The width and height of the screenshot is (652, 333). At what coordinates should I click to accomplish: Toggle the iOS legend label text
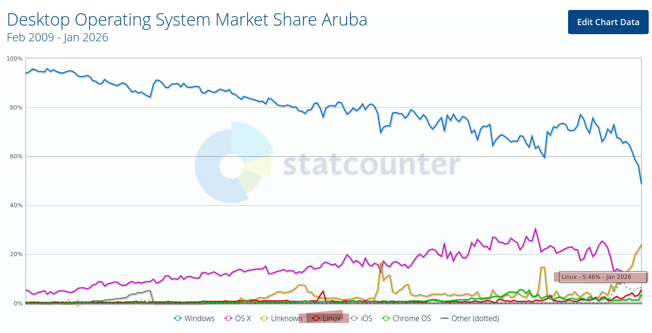click(367, 319)
